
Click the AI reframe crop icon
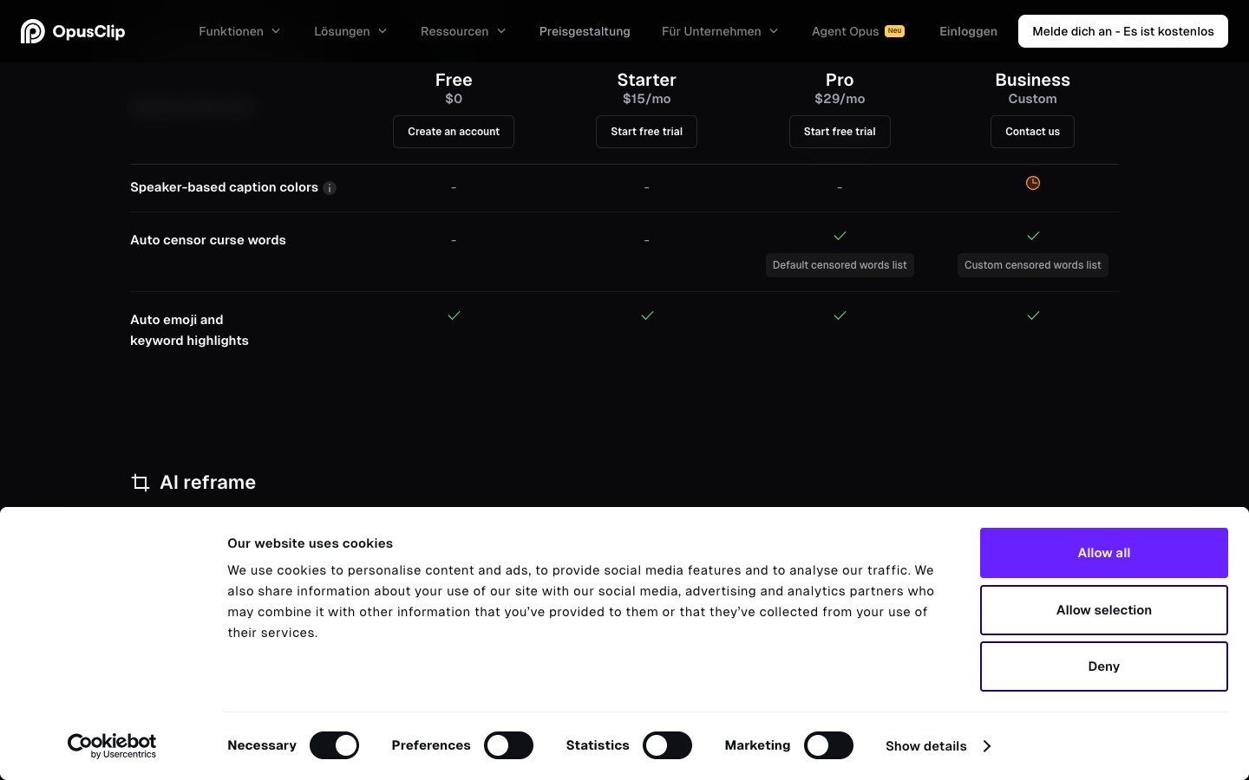tap(141, 483)
